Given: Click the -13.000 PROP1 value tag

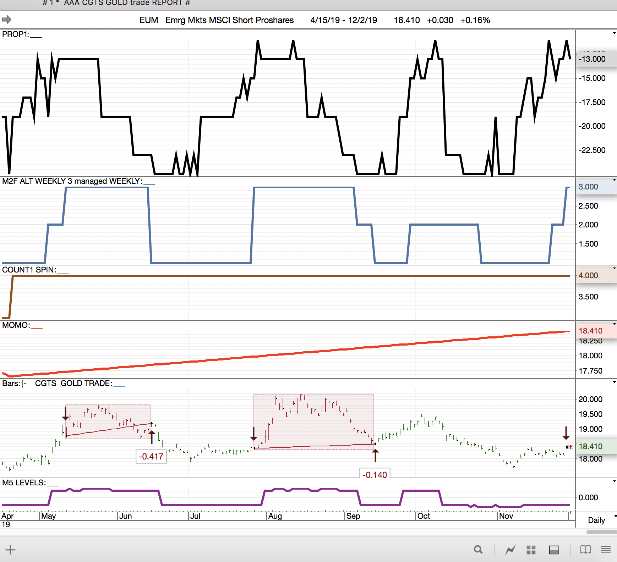Looking at the screenshot, I should [596, 59].
